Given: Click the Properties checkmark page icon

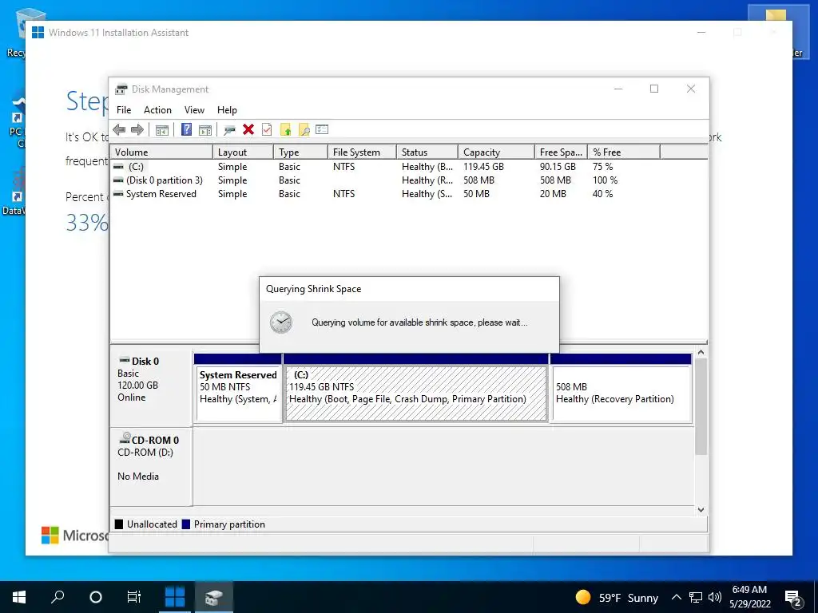Looking at the screenshot, I should click(x=267, y=129).
